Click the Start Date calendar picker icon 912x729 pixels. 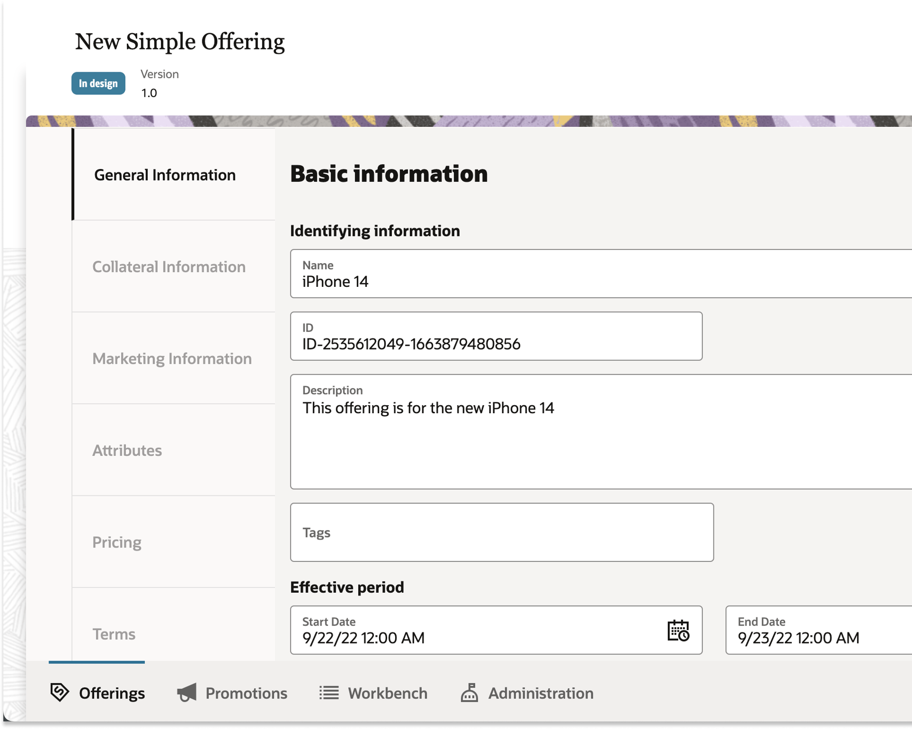coord(678,630)
